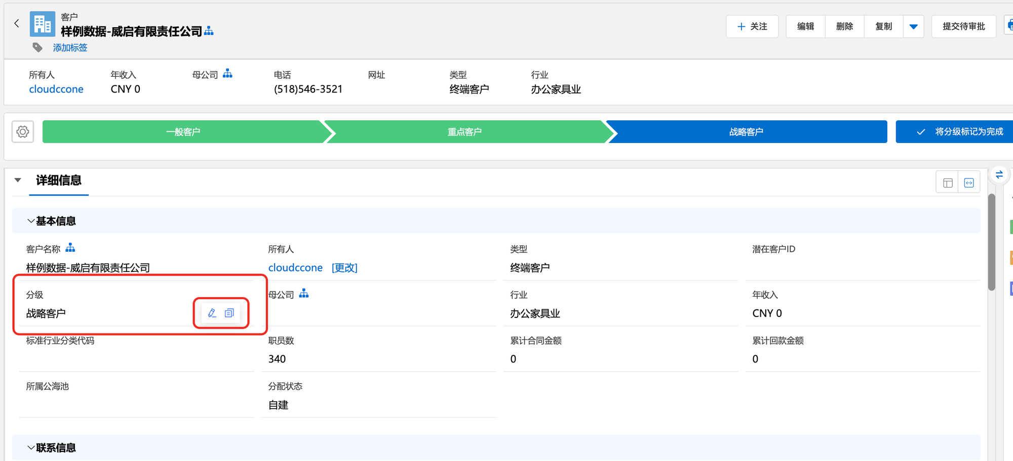The height and width of the screenshot is (461, 1013).
Task: Click the gear settings icon near stage path
Action: [x=23, y=132]
